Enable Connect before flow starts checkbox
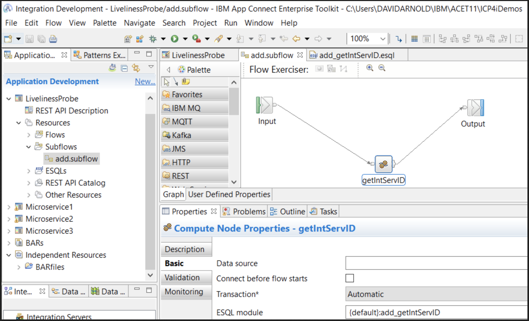This screenshot has height=321, width=529. [349, 278]
